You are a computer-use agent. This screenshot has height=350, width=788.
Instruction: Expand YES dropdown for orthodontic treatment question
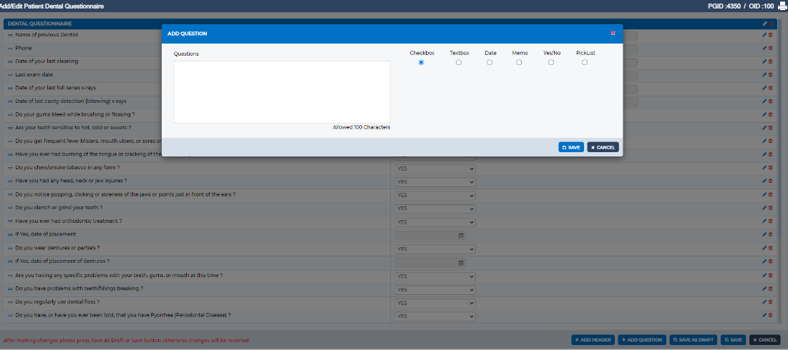coord(435,222)
